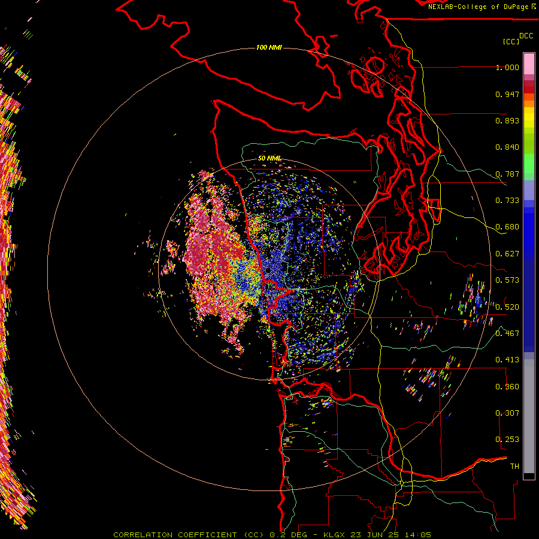Select the 0.467 color scale value
Viewport: 539px width, 539px height.
[x=507, y=334]
